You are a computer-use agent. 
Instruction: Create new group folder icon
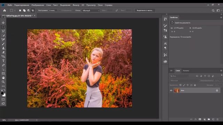tap(209, 119)
